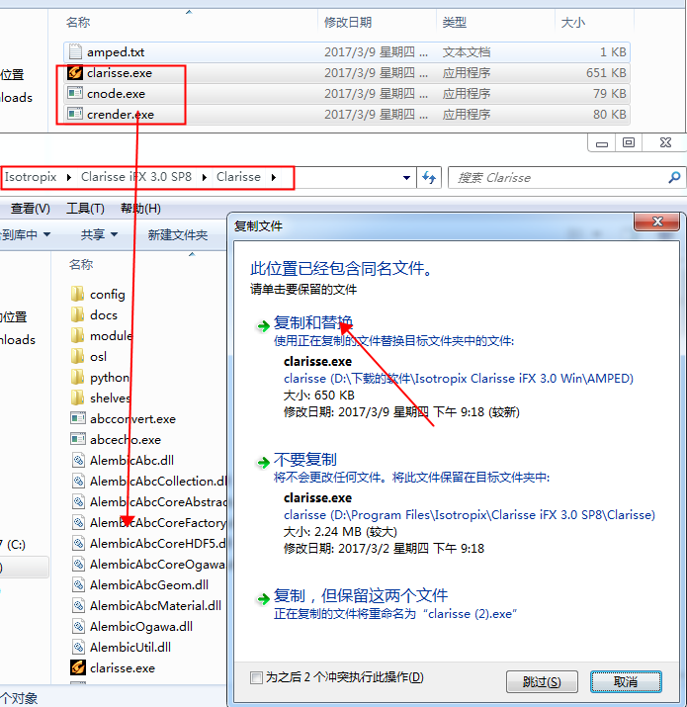Select AlembicAbcMaterial.dll file icon
This screenshot has height=707, width=687.
click(78, 605)
